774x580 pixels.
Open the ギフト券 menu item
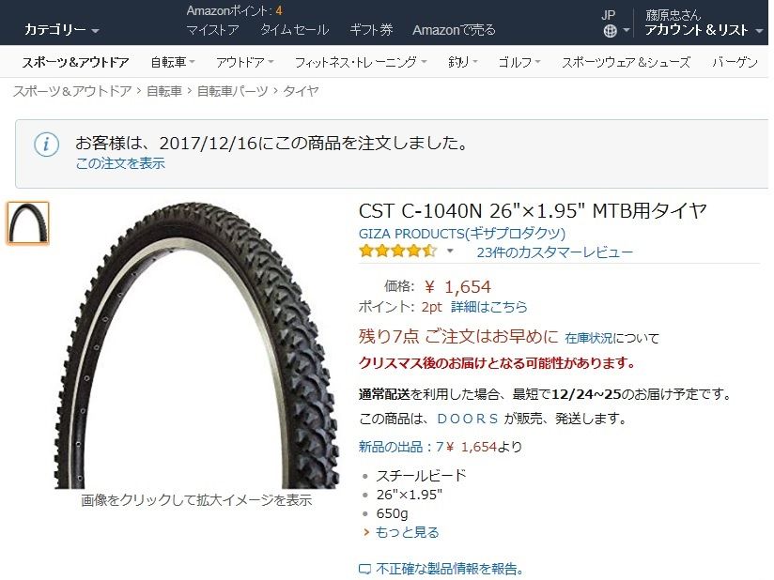point(371,30)
